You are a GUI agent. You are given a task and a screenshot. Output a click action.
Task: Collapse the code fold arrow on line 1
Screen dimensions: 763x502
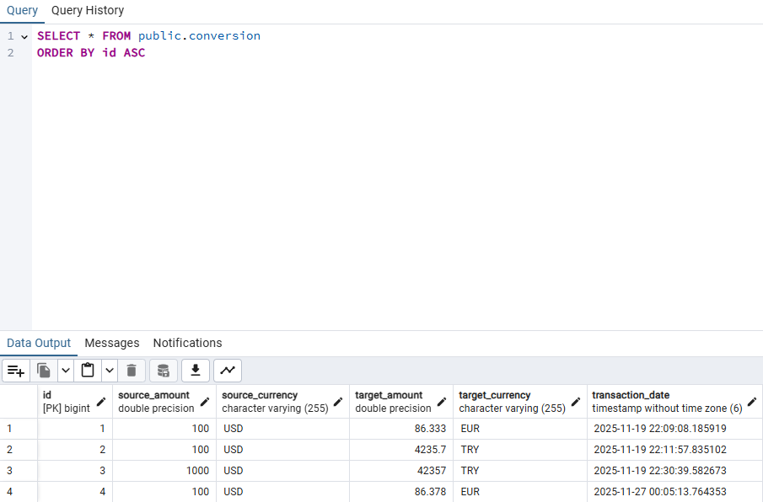pos(24,37)
